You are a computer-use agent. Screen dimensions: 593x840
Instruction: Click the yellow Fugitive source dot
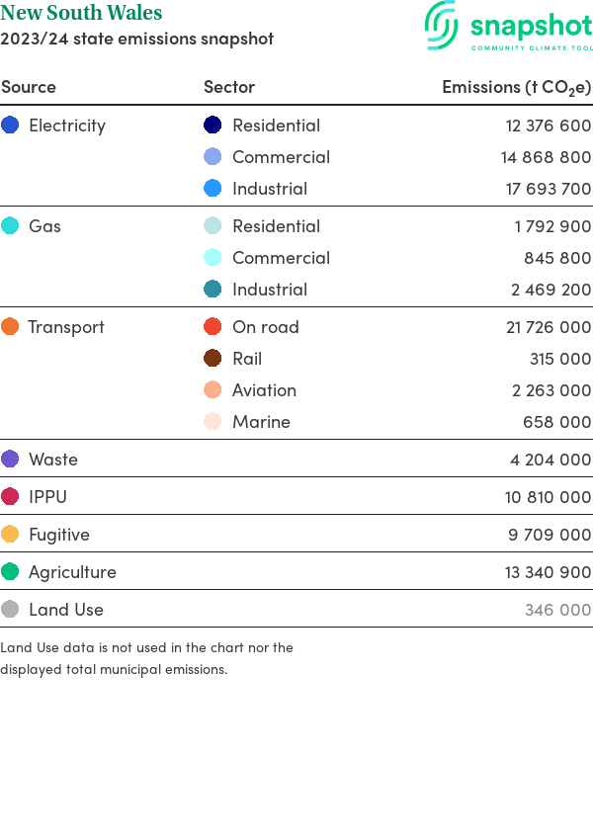click(x=11, y=535)
